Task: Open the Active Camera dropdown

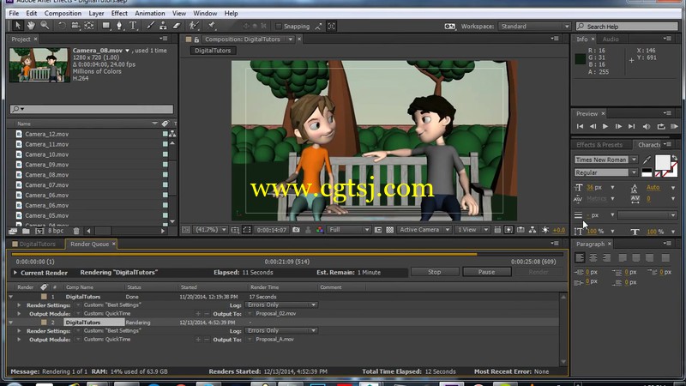Action: (424, 230)
